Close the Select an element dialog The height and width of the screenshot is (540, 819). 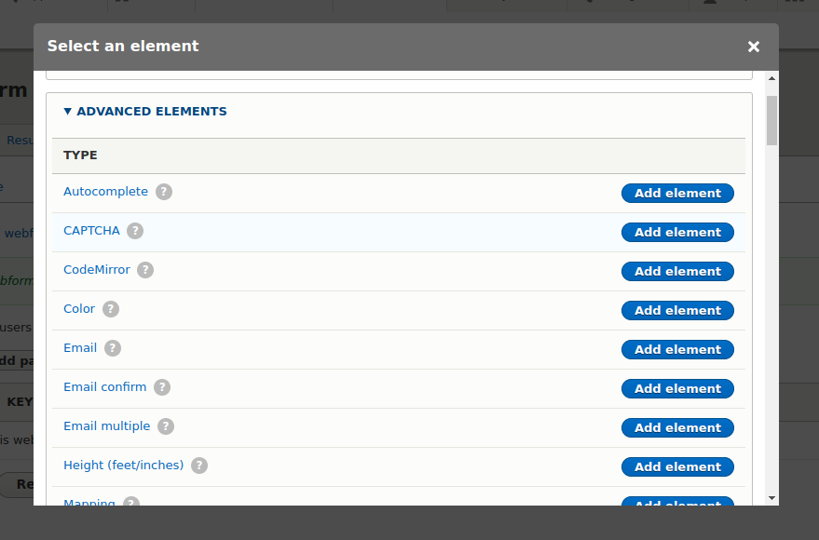click(x=753, y=47)
